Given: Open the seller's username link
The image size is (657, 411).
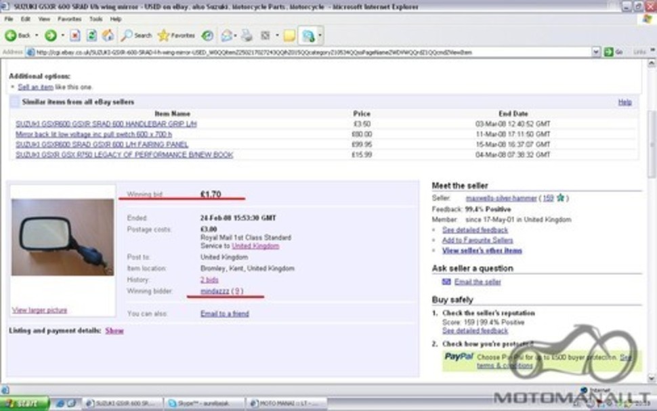Looking at the screenshot, I should [501, 198].
